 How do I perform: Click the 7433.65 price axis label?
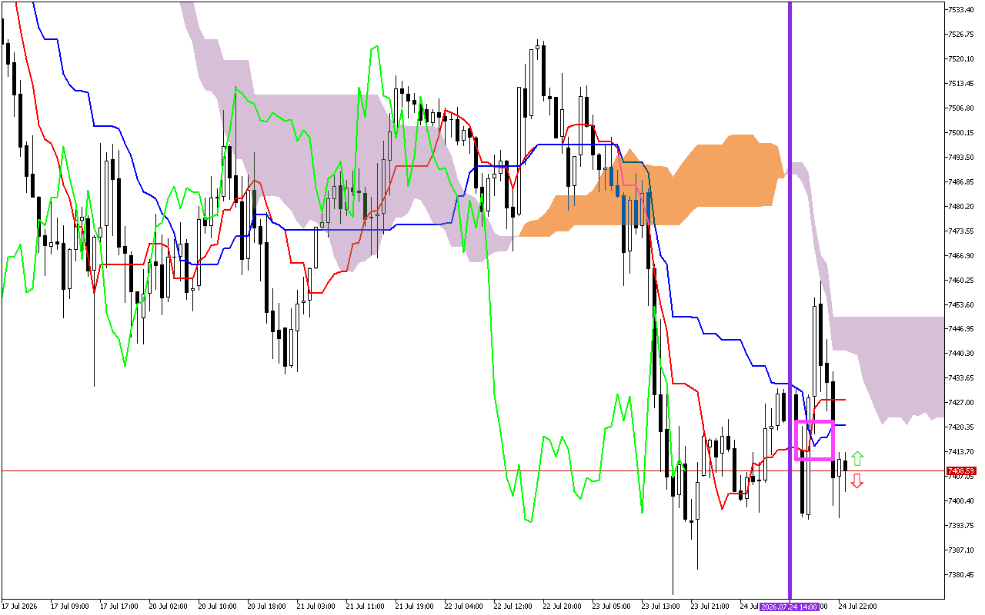[962, 378]
